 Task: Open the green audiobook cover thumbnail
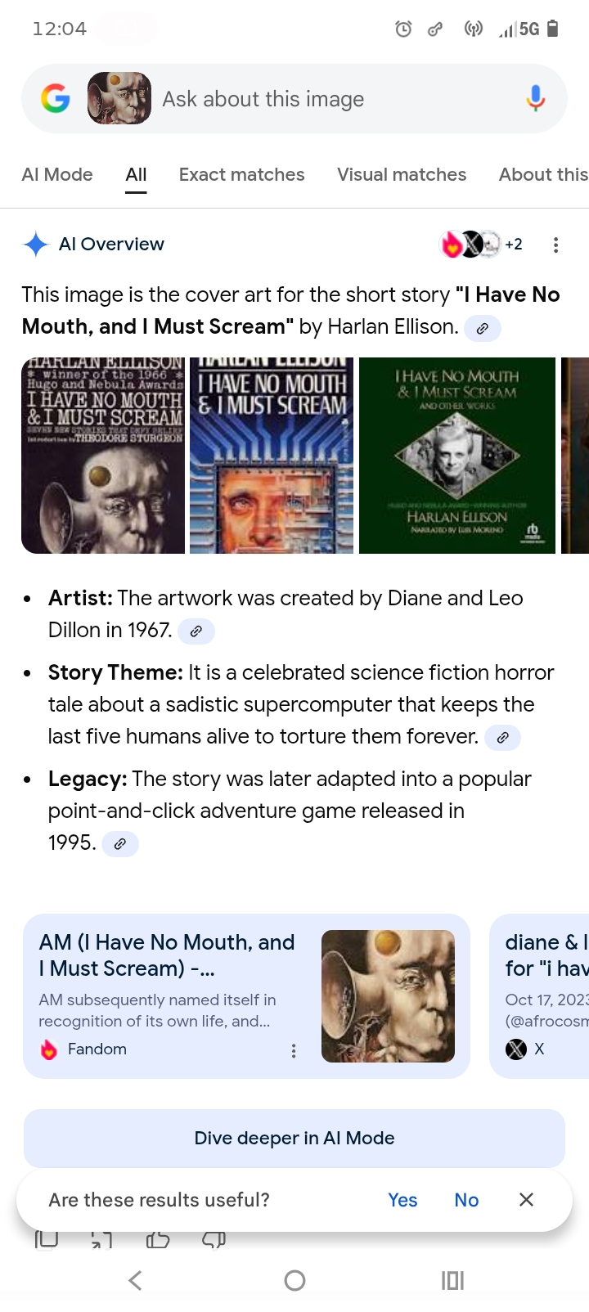[457, 456]
